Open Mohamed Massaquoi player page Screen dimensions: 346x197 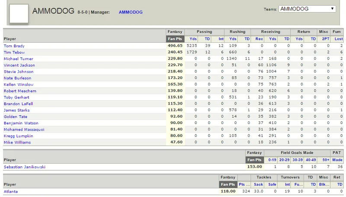click(x=24, y=129)
